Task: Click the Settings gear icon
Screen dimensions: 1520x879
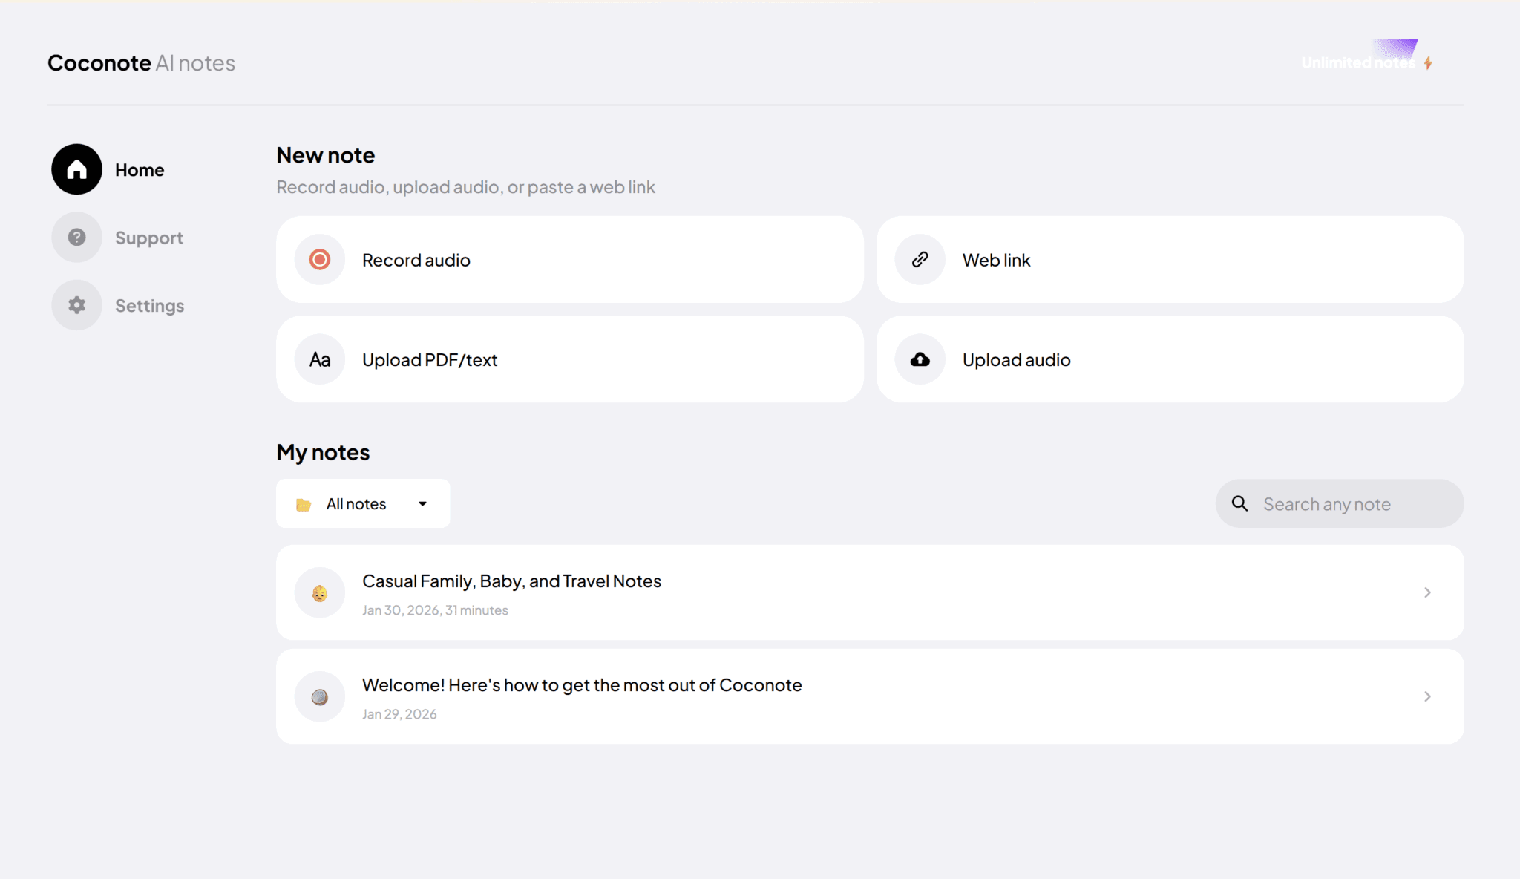Action: pos(76,305)
